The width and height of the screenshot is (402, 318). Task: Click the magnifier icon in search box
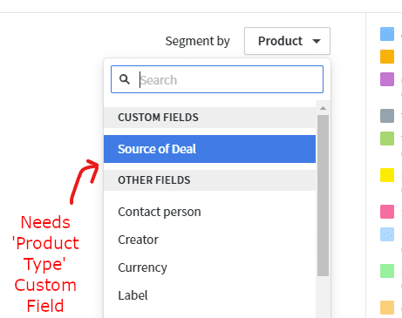pos(125,79)
